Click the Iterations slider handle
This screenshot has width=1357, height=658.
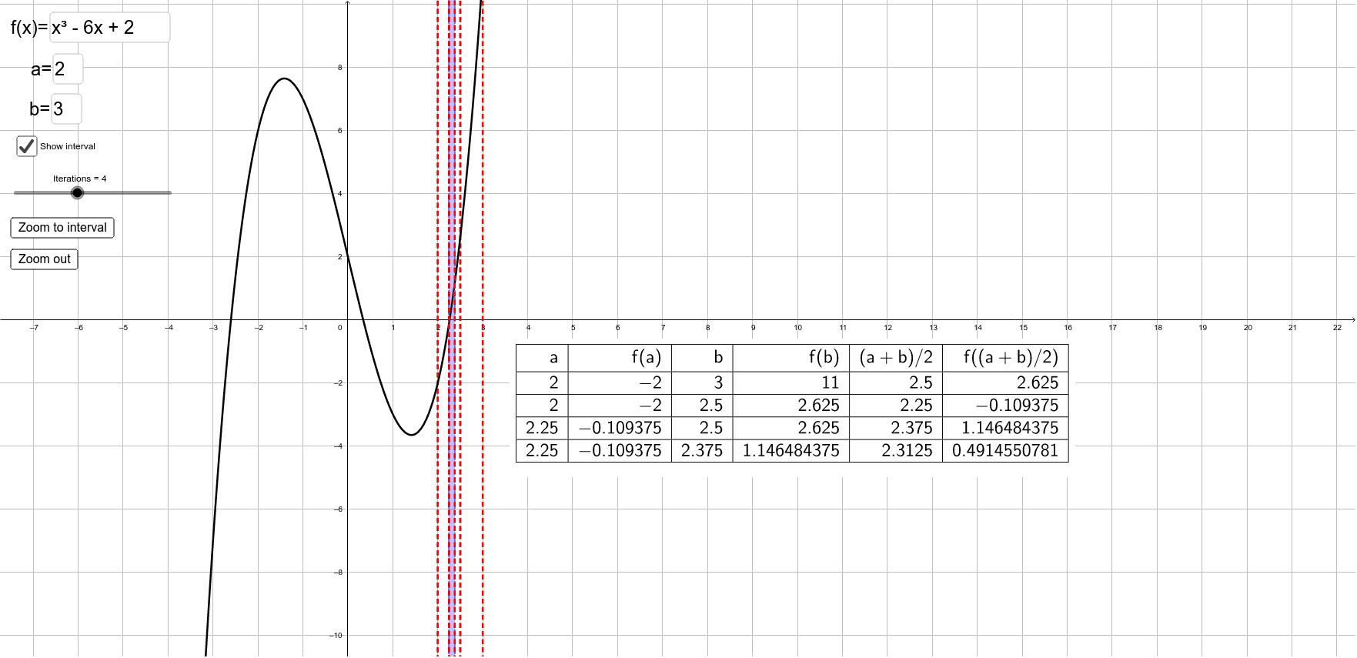pos(77,193)
